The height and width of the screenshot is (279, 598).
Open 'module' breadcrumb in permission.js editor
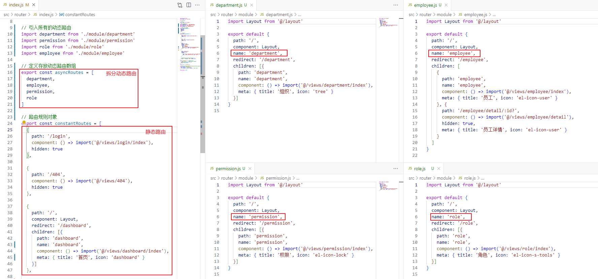click(246, 178)
